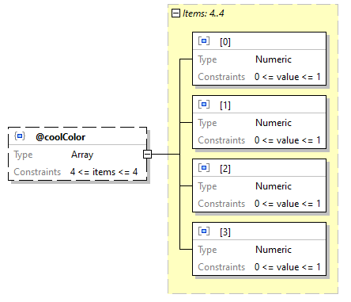Click the value constraint of item [0]
The image size is (351, 302).
[x=288, y=77]
